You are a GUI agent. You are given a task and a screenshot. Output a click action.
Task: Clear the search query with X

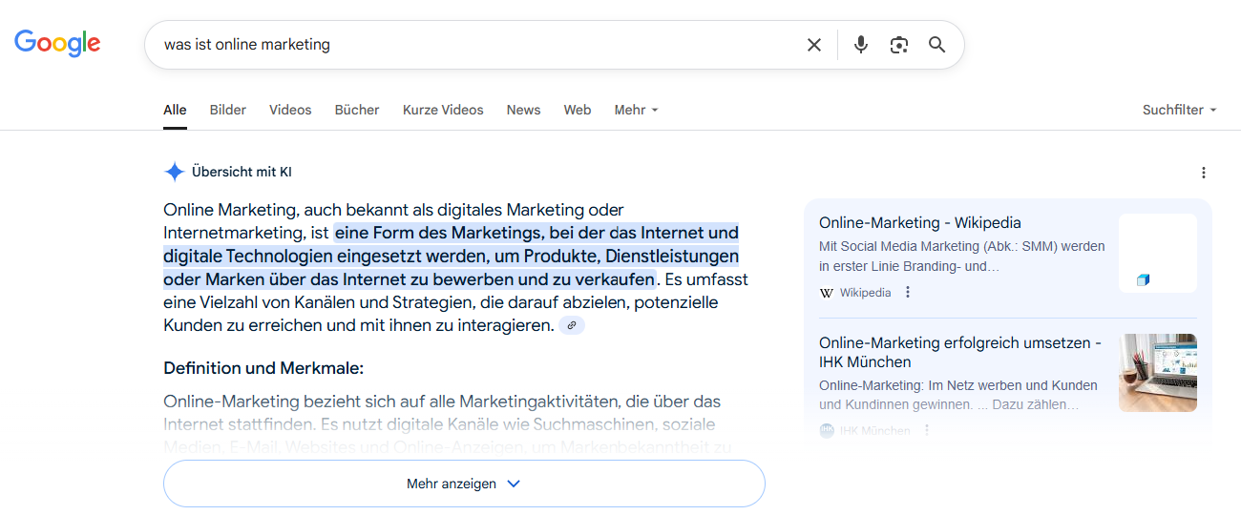pos(814,45)
